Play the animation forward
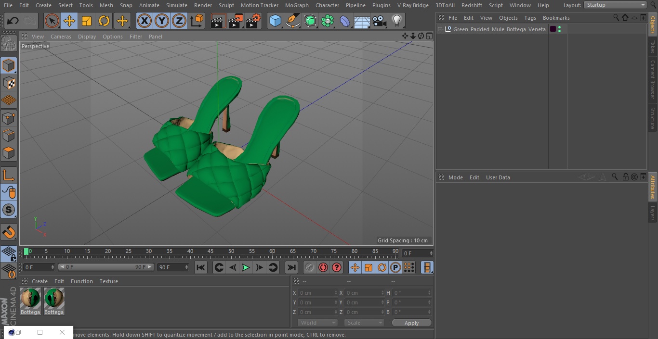 [x=246, y=267]
